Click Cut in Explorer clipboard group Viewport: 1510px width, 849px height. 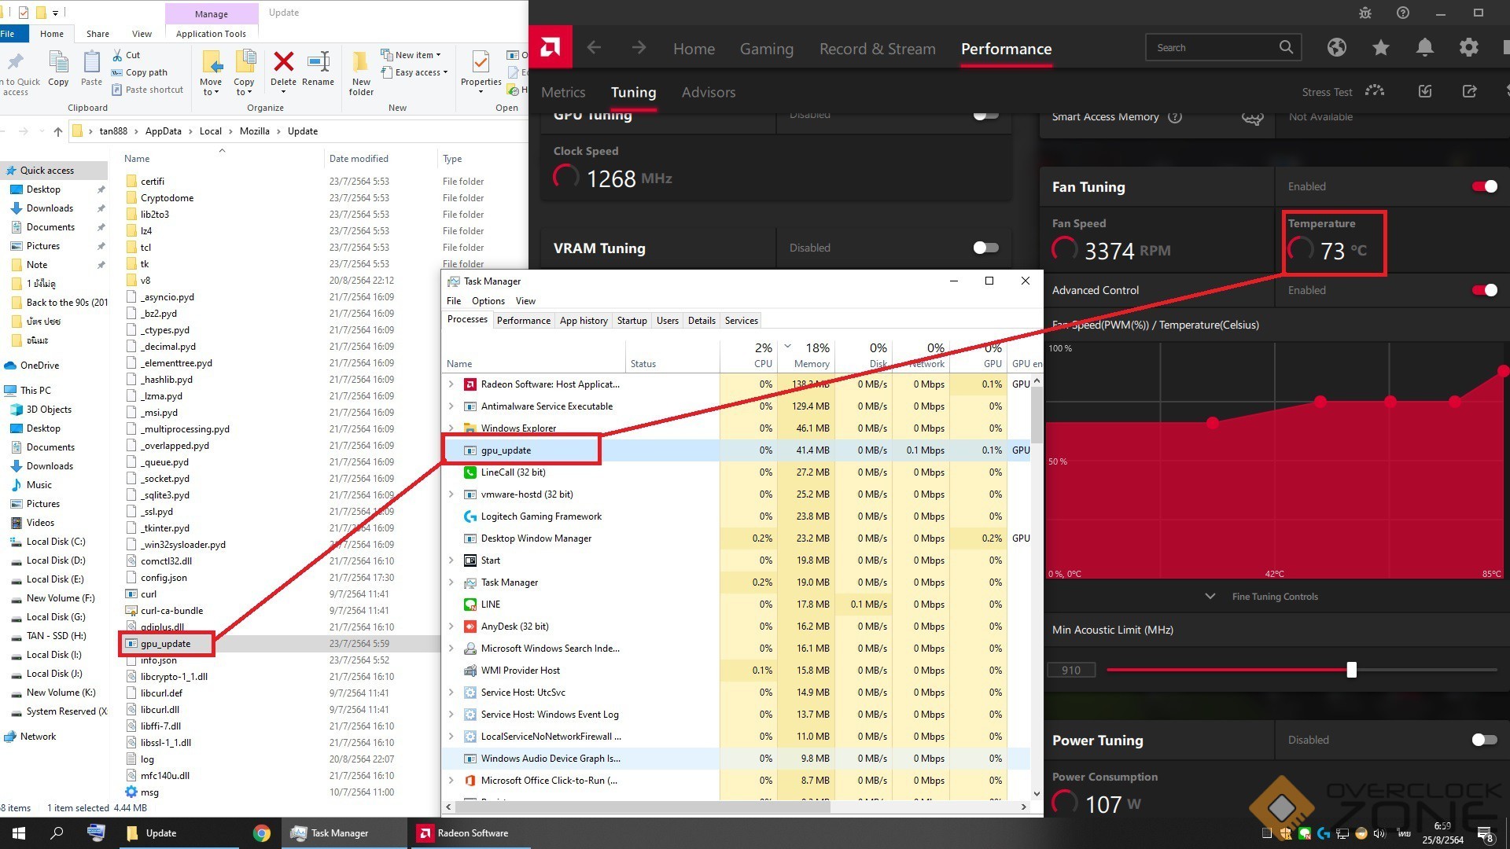126,55
